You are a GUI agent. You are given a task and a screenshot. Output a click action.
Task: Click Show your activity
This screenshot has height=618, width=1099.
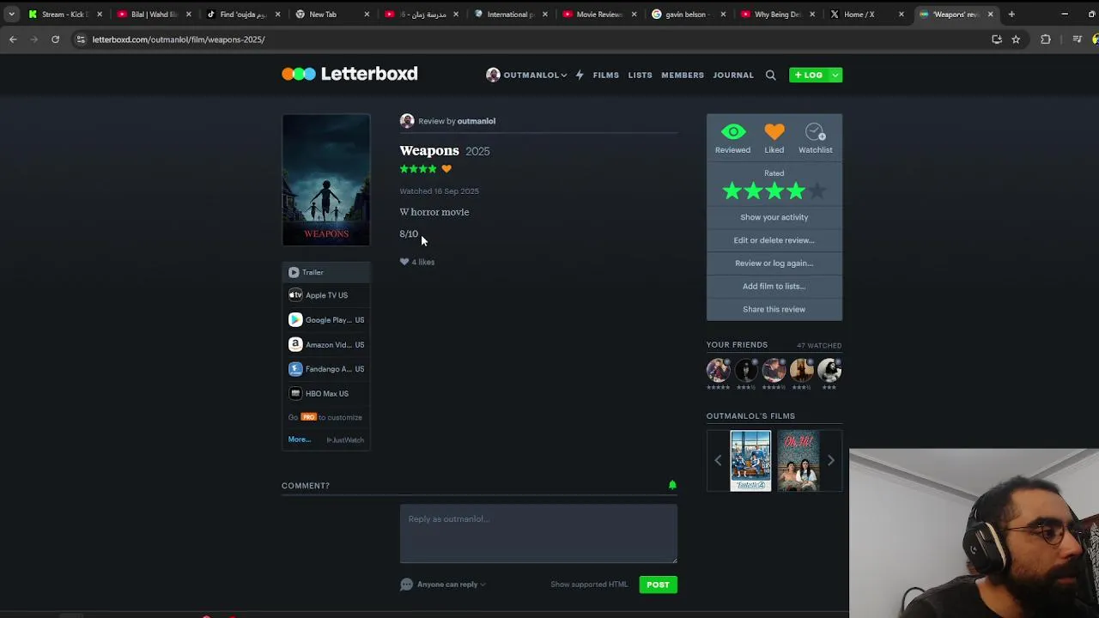(x=774, y=217)
